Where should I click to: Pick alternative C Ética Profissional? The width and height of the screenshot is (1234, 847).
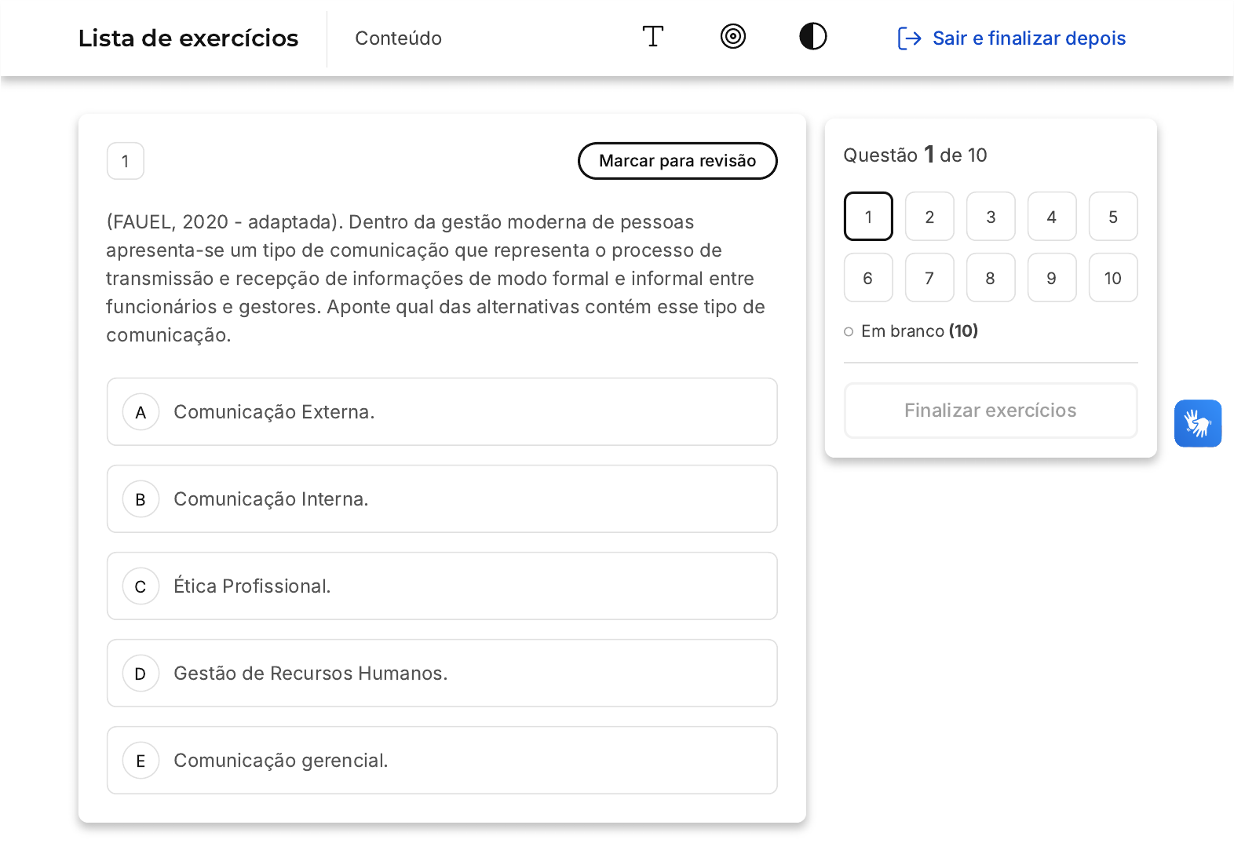(x=442, y=586)
